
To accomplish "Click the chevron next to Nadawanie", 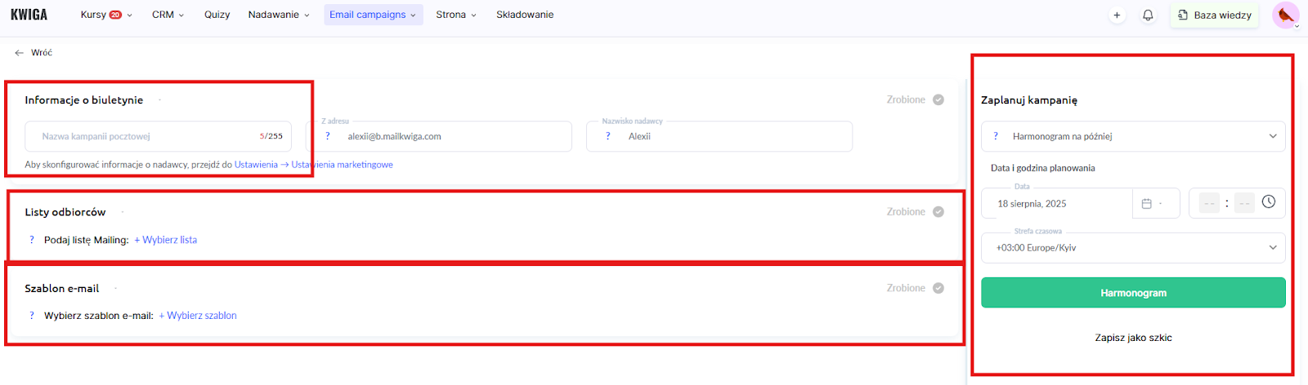I will pos(307,15).
